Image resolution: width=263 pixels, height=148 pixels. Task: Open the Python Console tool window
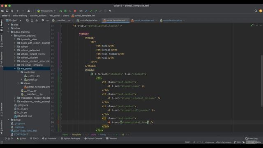coord(93,139)
